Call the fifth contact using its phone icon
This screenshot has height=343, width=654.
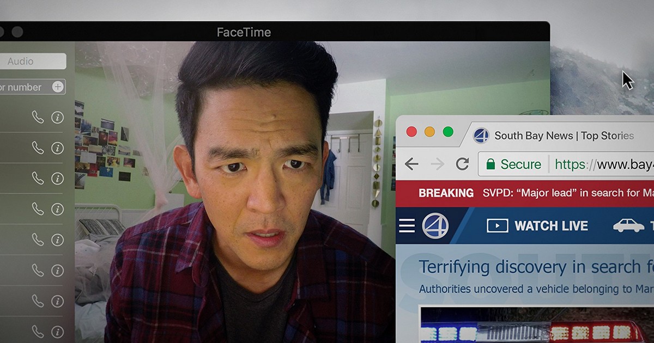38,239
